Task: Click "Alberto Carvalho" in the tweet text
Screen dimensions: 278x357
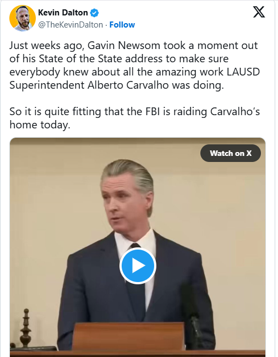Action: pyautogui.click(x=128, y=85)
